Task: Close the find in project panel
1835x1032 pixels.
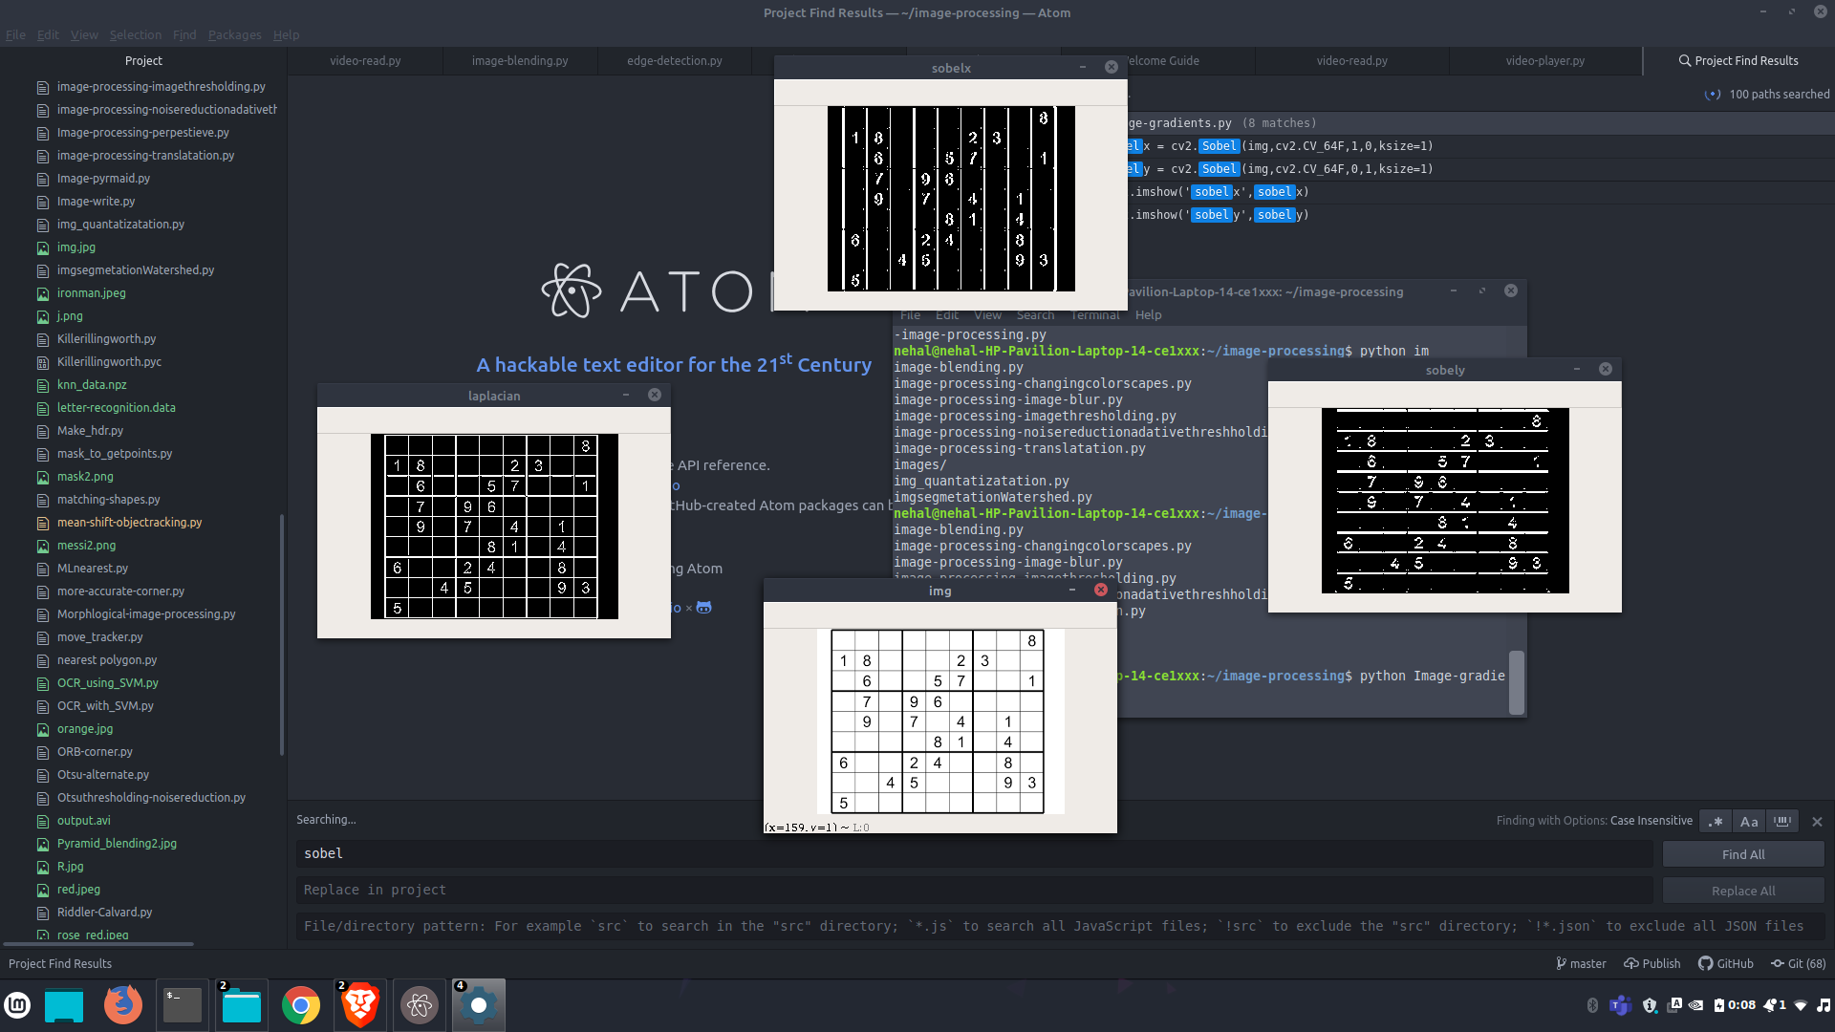Action: (x=1817, y=822)
